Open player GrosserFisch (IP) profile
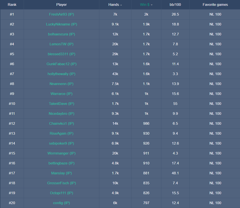Image resolution: width=240 pixels, height=208 pixels. pyautogui.click(x=61, y=183)
